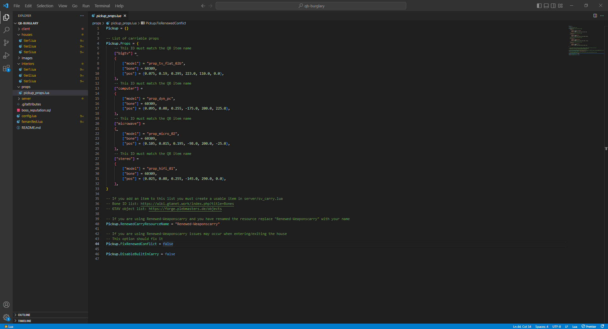Open the Terminal menu

(102, 6)
